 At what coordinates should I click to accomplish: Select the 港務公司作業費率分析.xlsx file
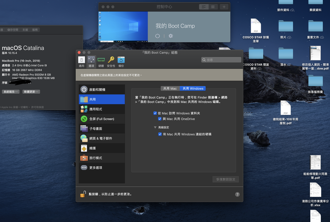pyautogui.click(x=315, y=190)
